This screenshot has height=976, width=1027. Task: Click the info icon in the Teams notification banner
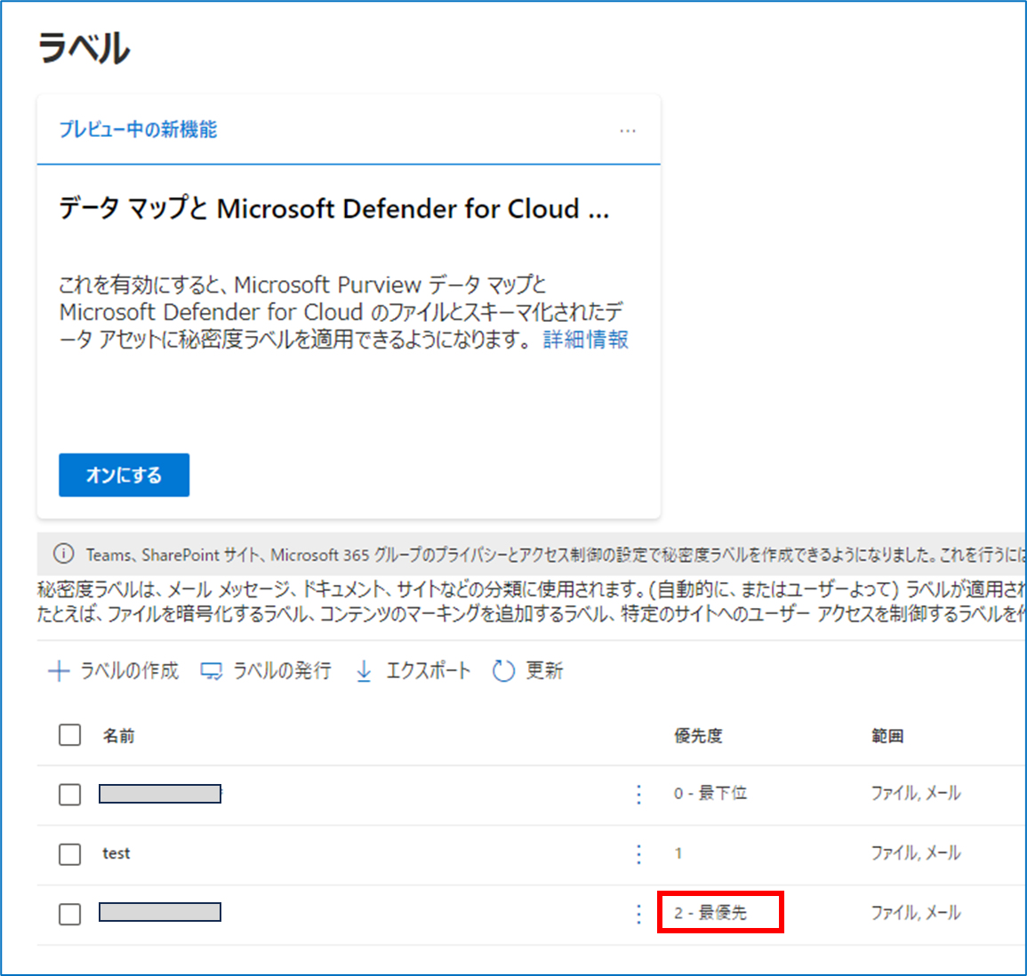coord(63,554)
